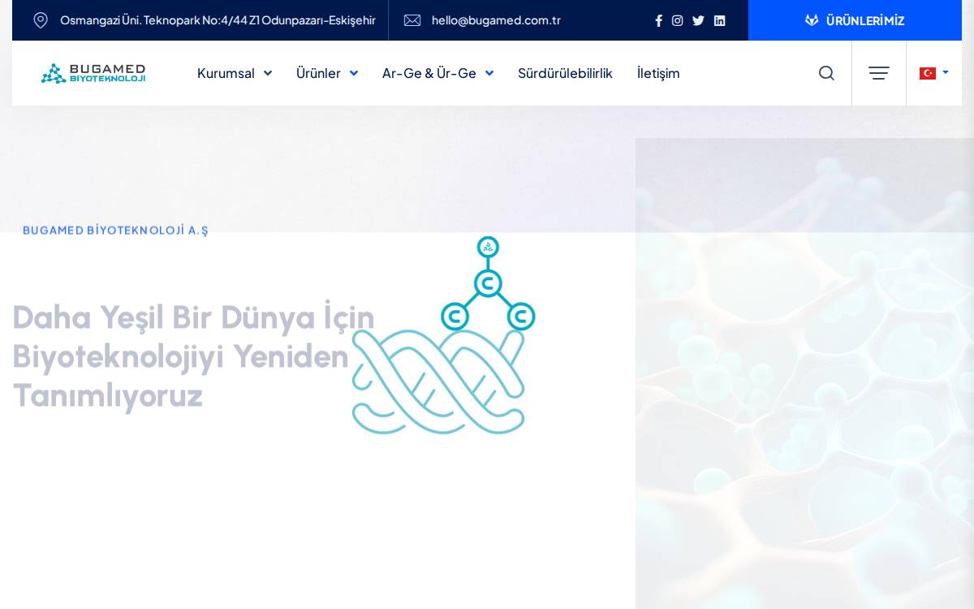Screen dimensions: 974x609
Task: Expand the Kurumsal menu chevron
Action: click(x=268, y=73)
